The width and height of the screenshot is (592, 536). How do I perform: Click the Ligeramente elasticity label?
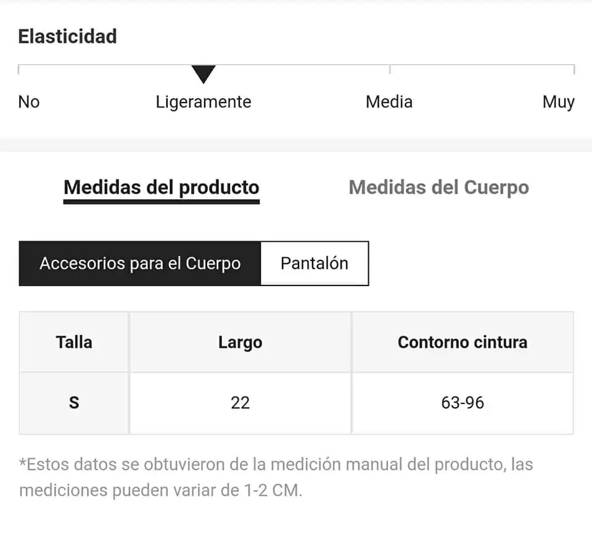point(203,102)
